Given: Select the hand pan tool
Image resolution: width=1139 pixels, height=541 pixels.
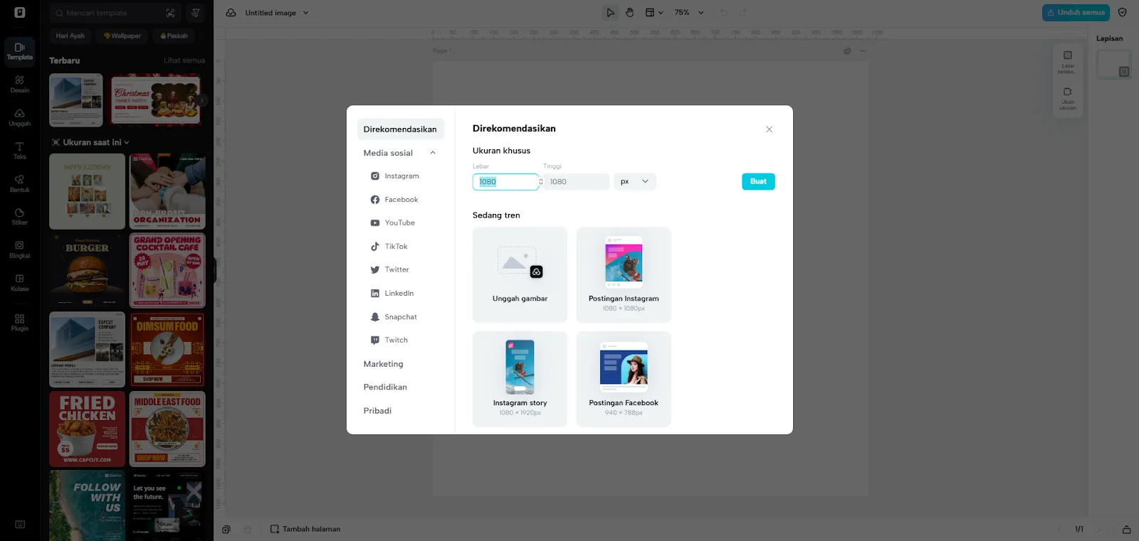Looking at the screenshot, I should [630, 13].
